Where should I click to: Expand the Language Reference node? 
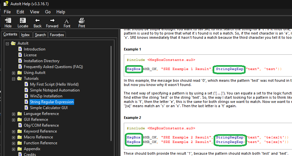[14, 114]
